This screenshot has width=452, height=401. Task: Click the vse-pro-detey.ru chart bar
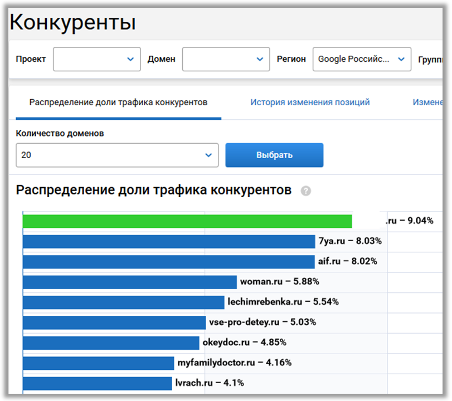114,322
